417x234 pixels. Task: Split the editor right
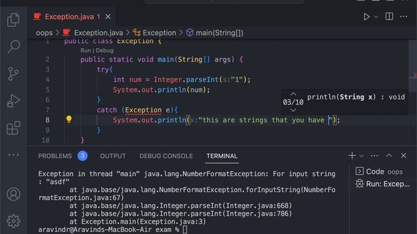[x=389, y=16]
